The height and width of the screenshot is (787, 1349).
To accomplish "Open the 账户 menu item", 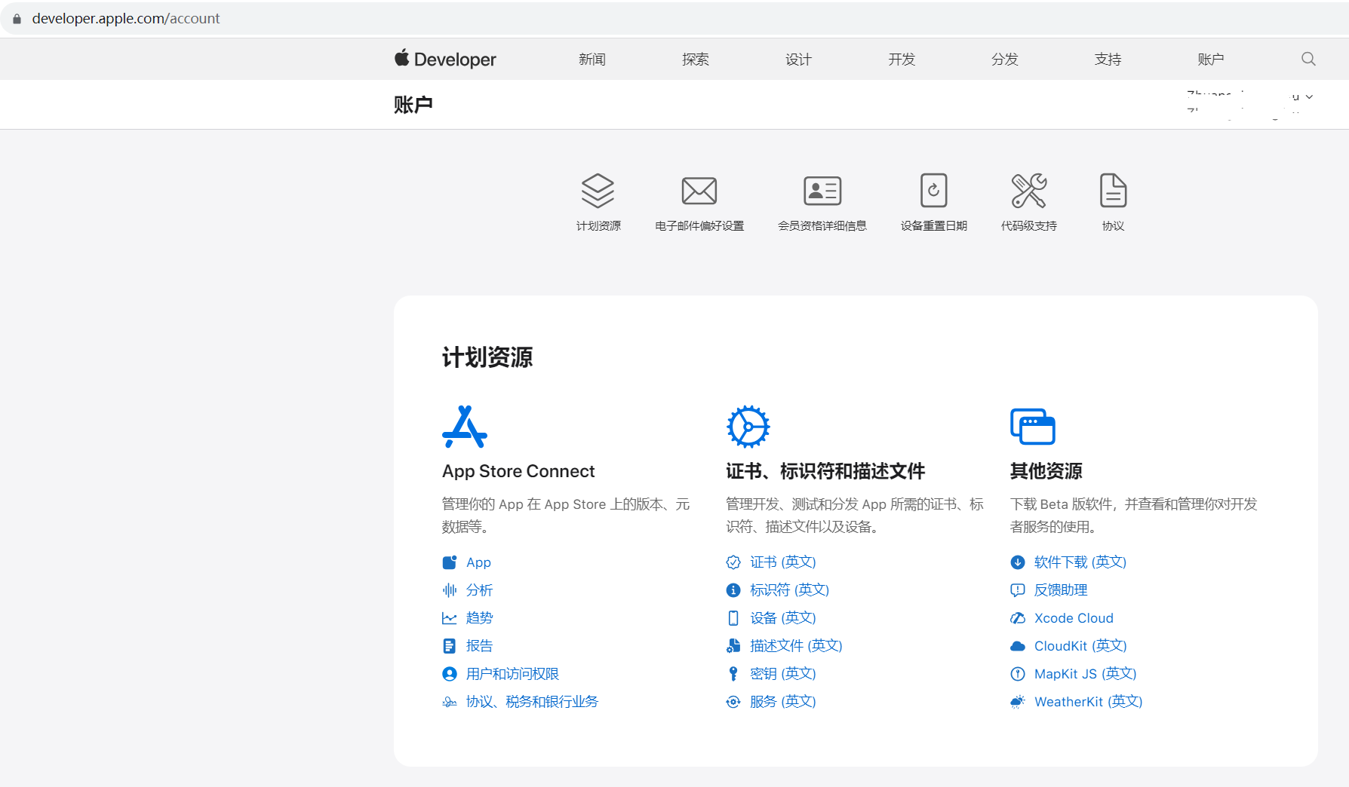I will [x=1211, y=59].
